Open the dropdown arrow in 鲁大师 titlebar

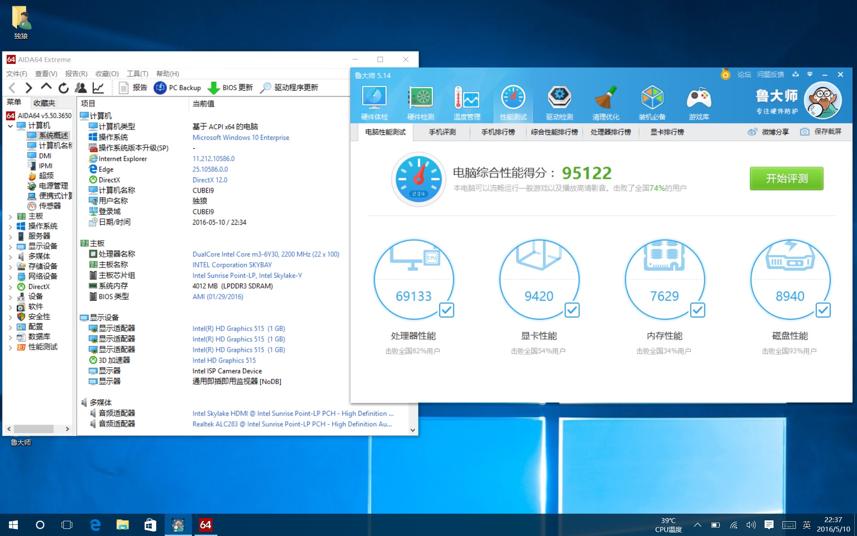(x=811, y=75)
